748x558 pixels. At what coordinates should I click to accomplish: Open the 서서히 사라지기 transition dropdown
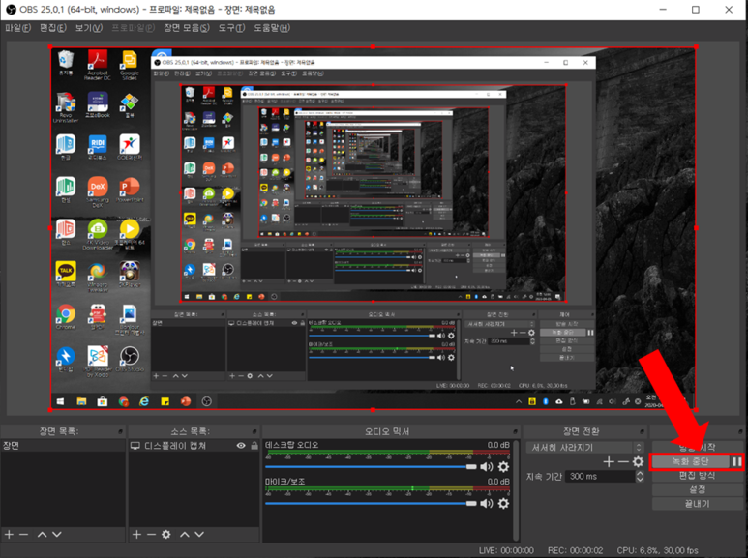tap(584, 448)
